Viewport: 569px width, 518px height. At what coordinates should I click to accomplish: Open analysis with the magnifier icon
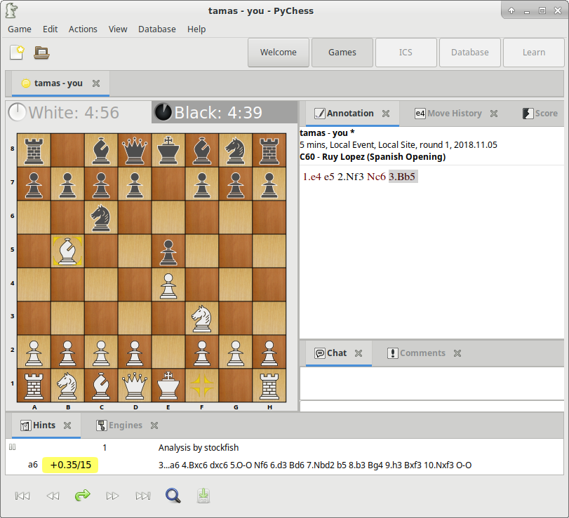pyautogui.click(x=173, y=496)
